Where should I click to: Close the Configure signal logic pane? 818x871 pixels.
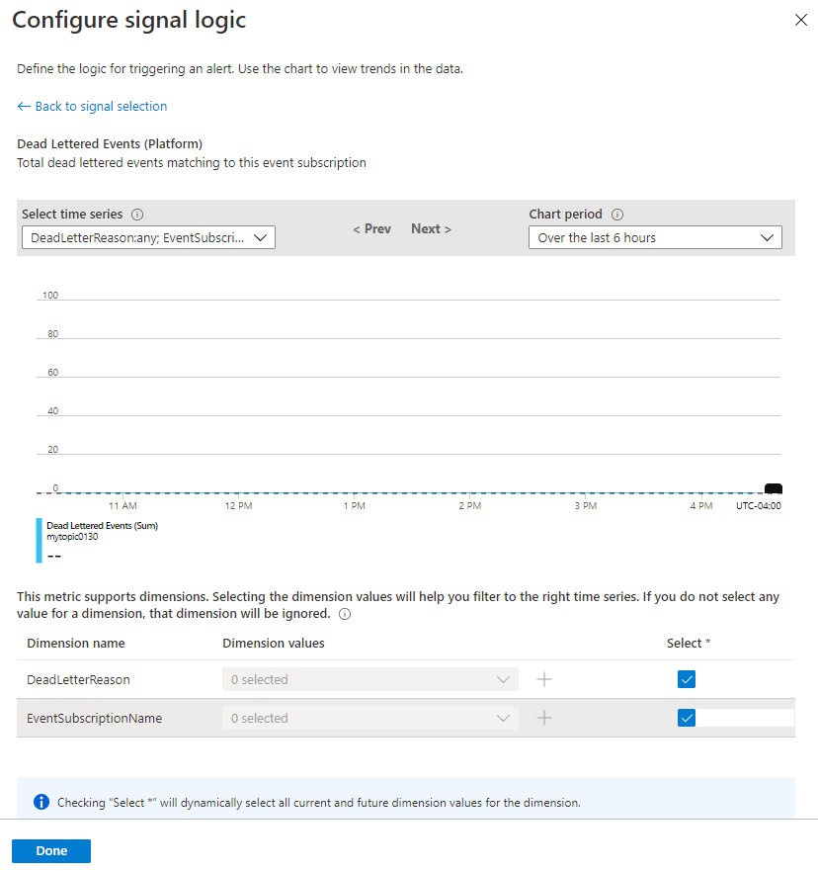[801, 19]
